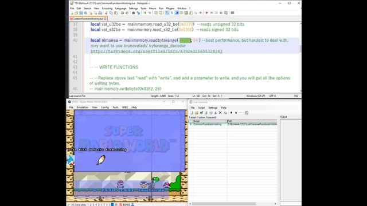Open Notepad++ Run menu
The height and width of the screenshot is (206, 367).
coord(161,9)
